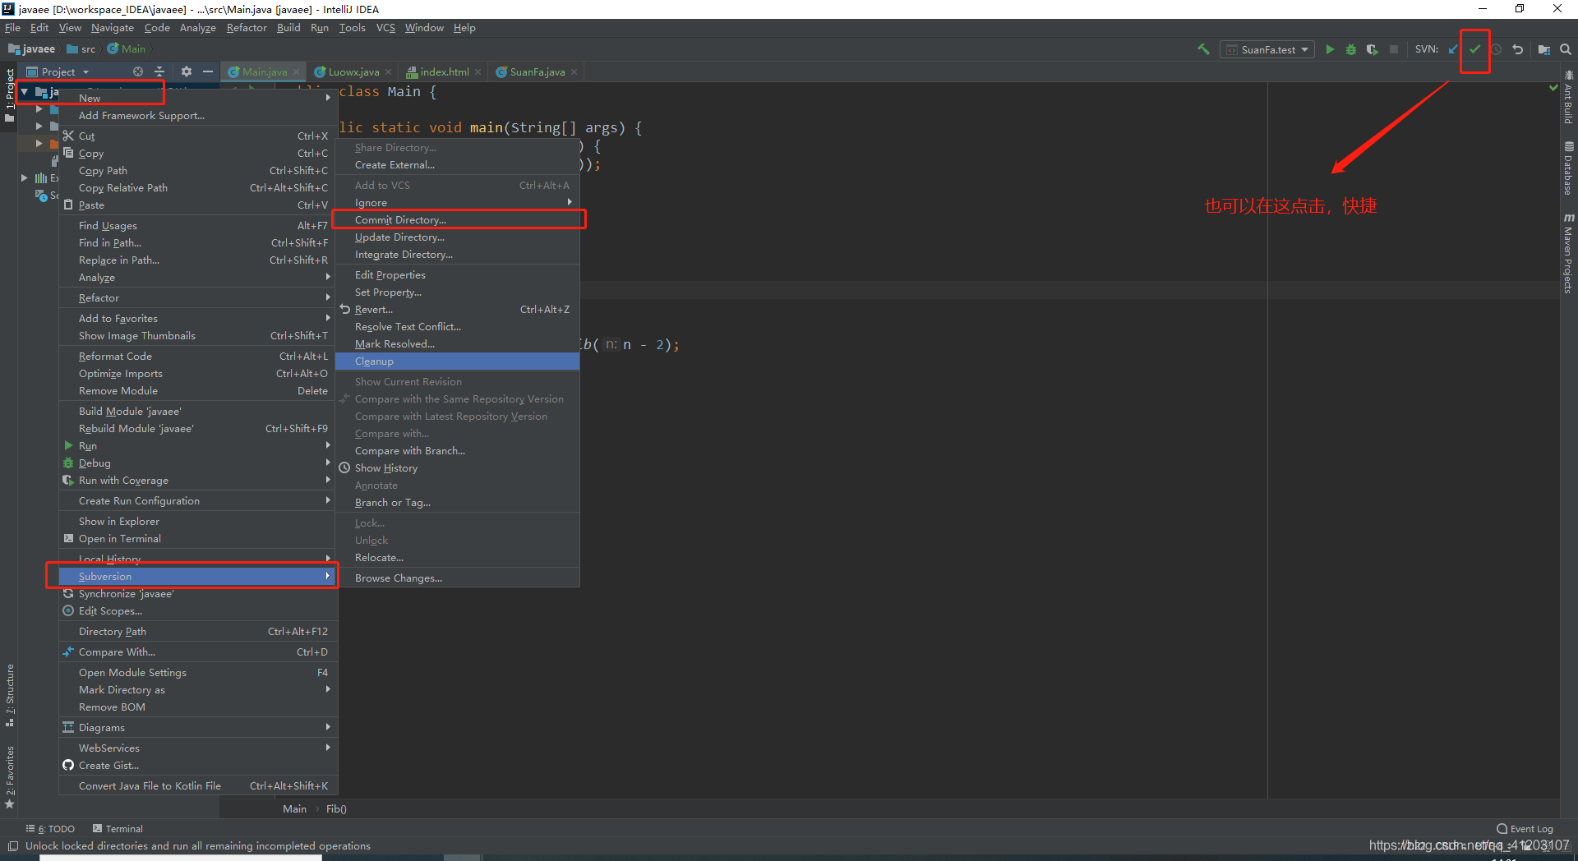The width and height of the screenshot is (1578, 861).
Task: Toggle the 2: Favorites side tab
Action: [x=10, y=777]
